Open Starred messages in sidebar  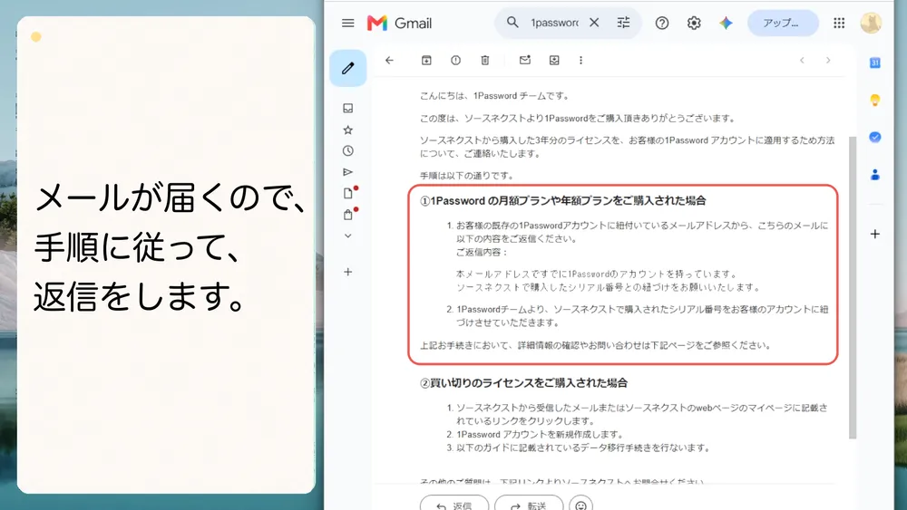pyautogui.click(x=347, y=130)
